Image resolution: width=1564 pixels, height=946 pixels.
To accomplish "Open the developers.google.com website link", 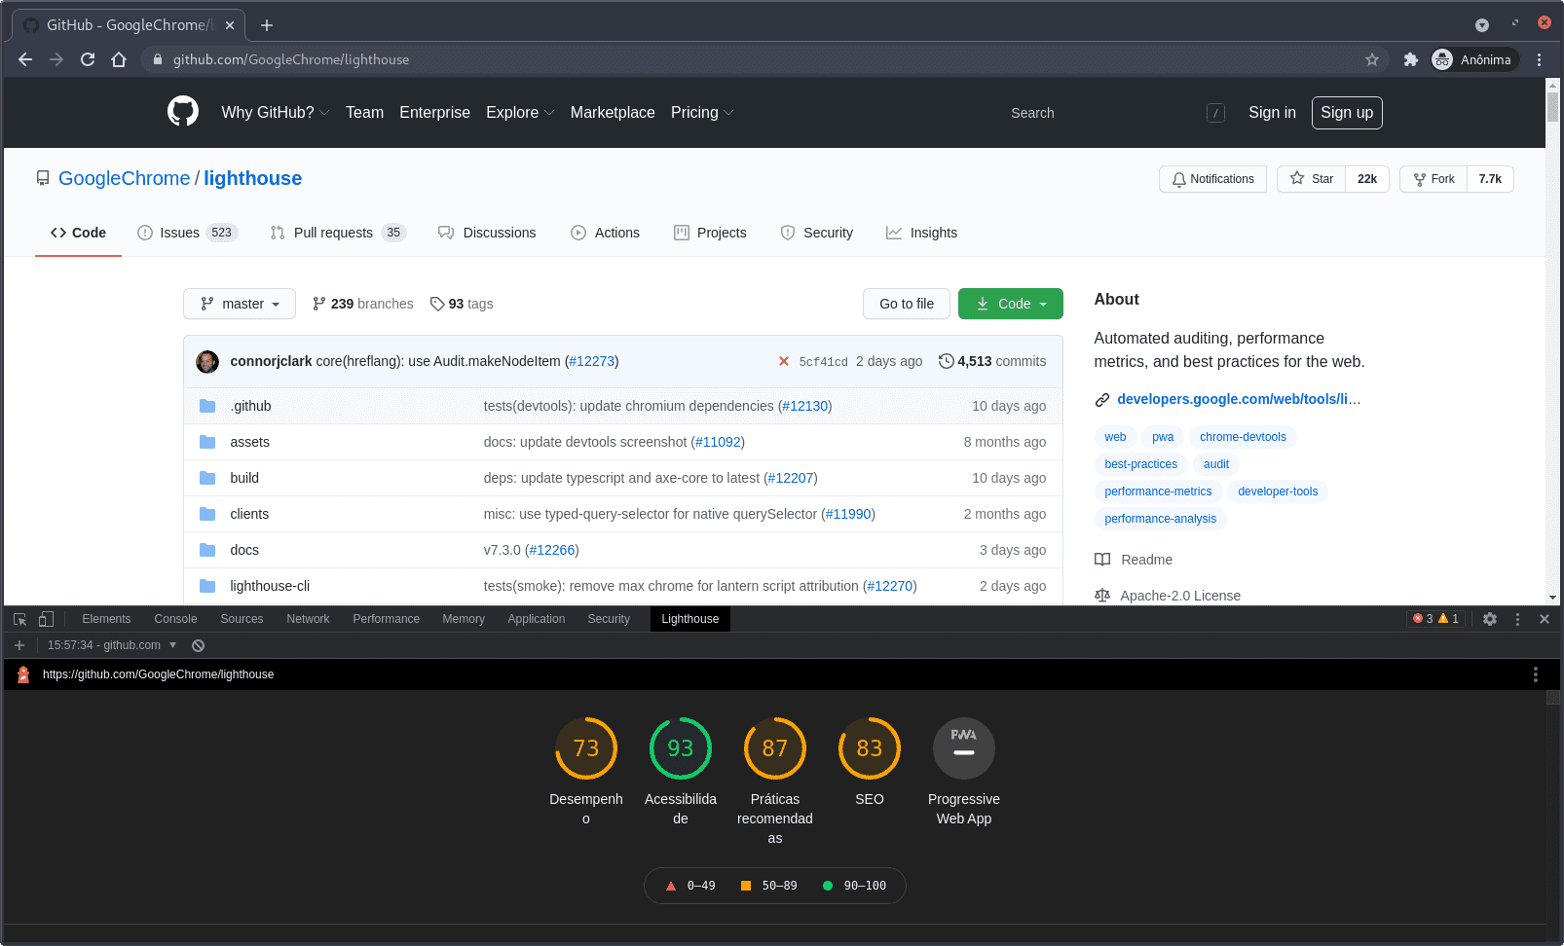I will [x=1239, y=399].
